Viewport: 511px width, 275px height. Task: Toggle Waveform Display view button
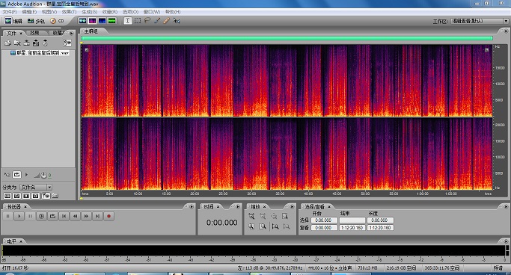click(x=83, y=21)
